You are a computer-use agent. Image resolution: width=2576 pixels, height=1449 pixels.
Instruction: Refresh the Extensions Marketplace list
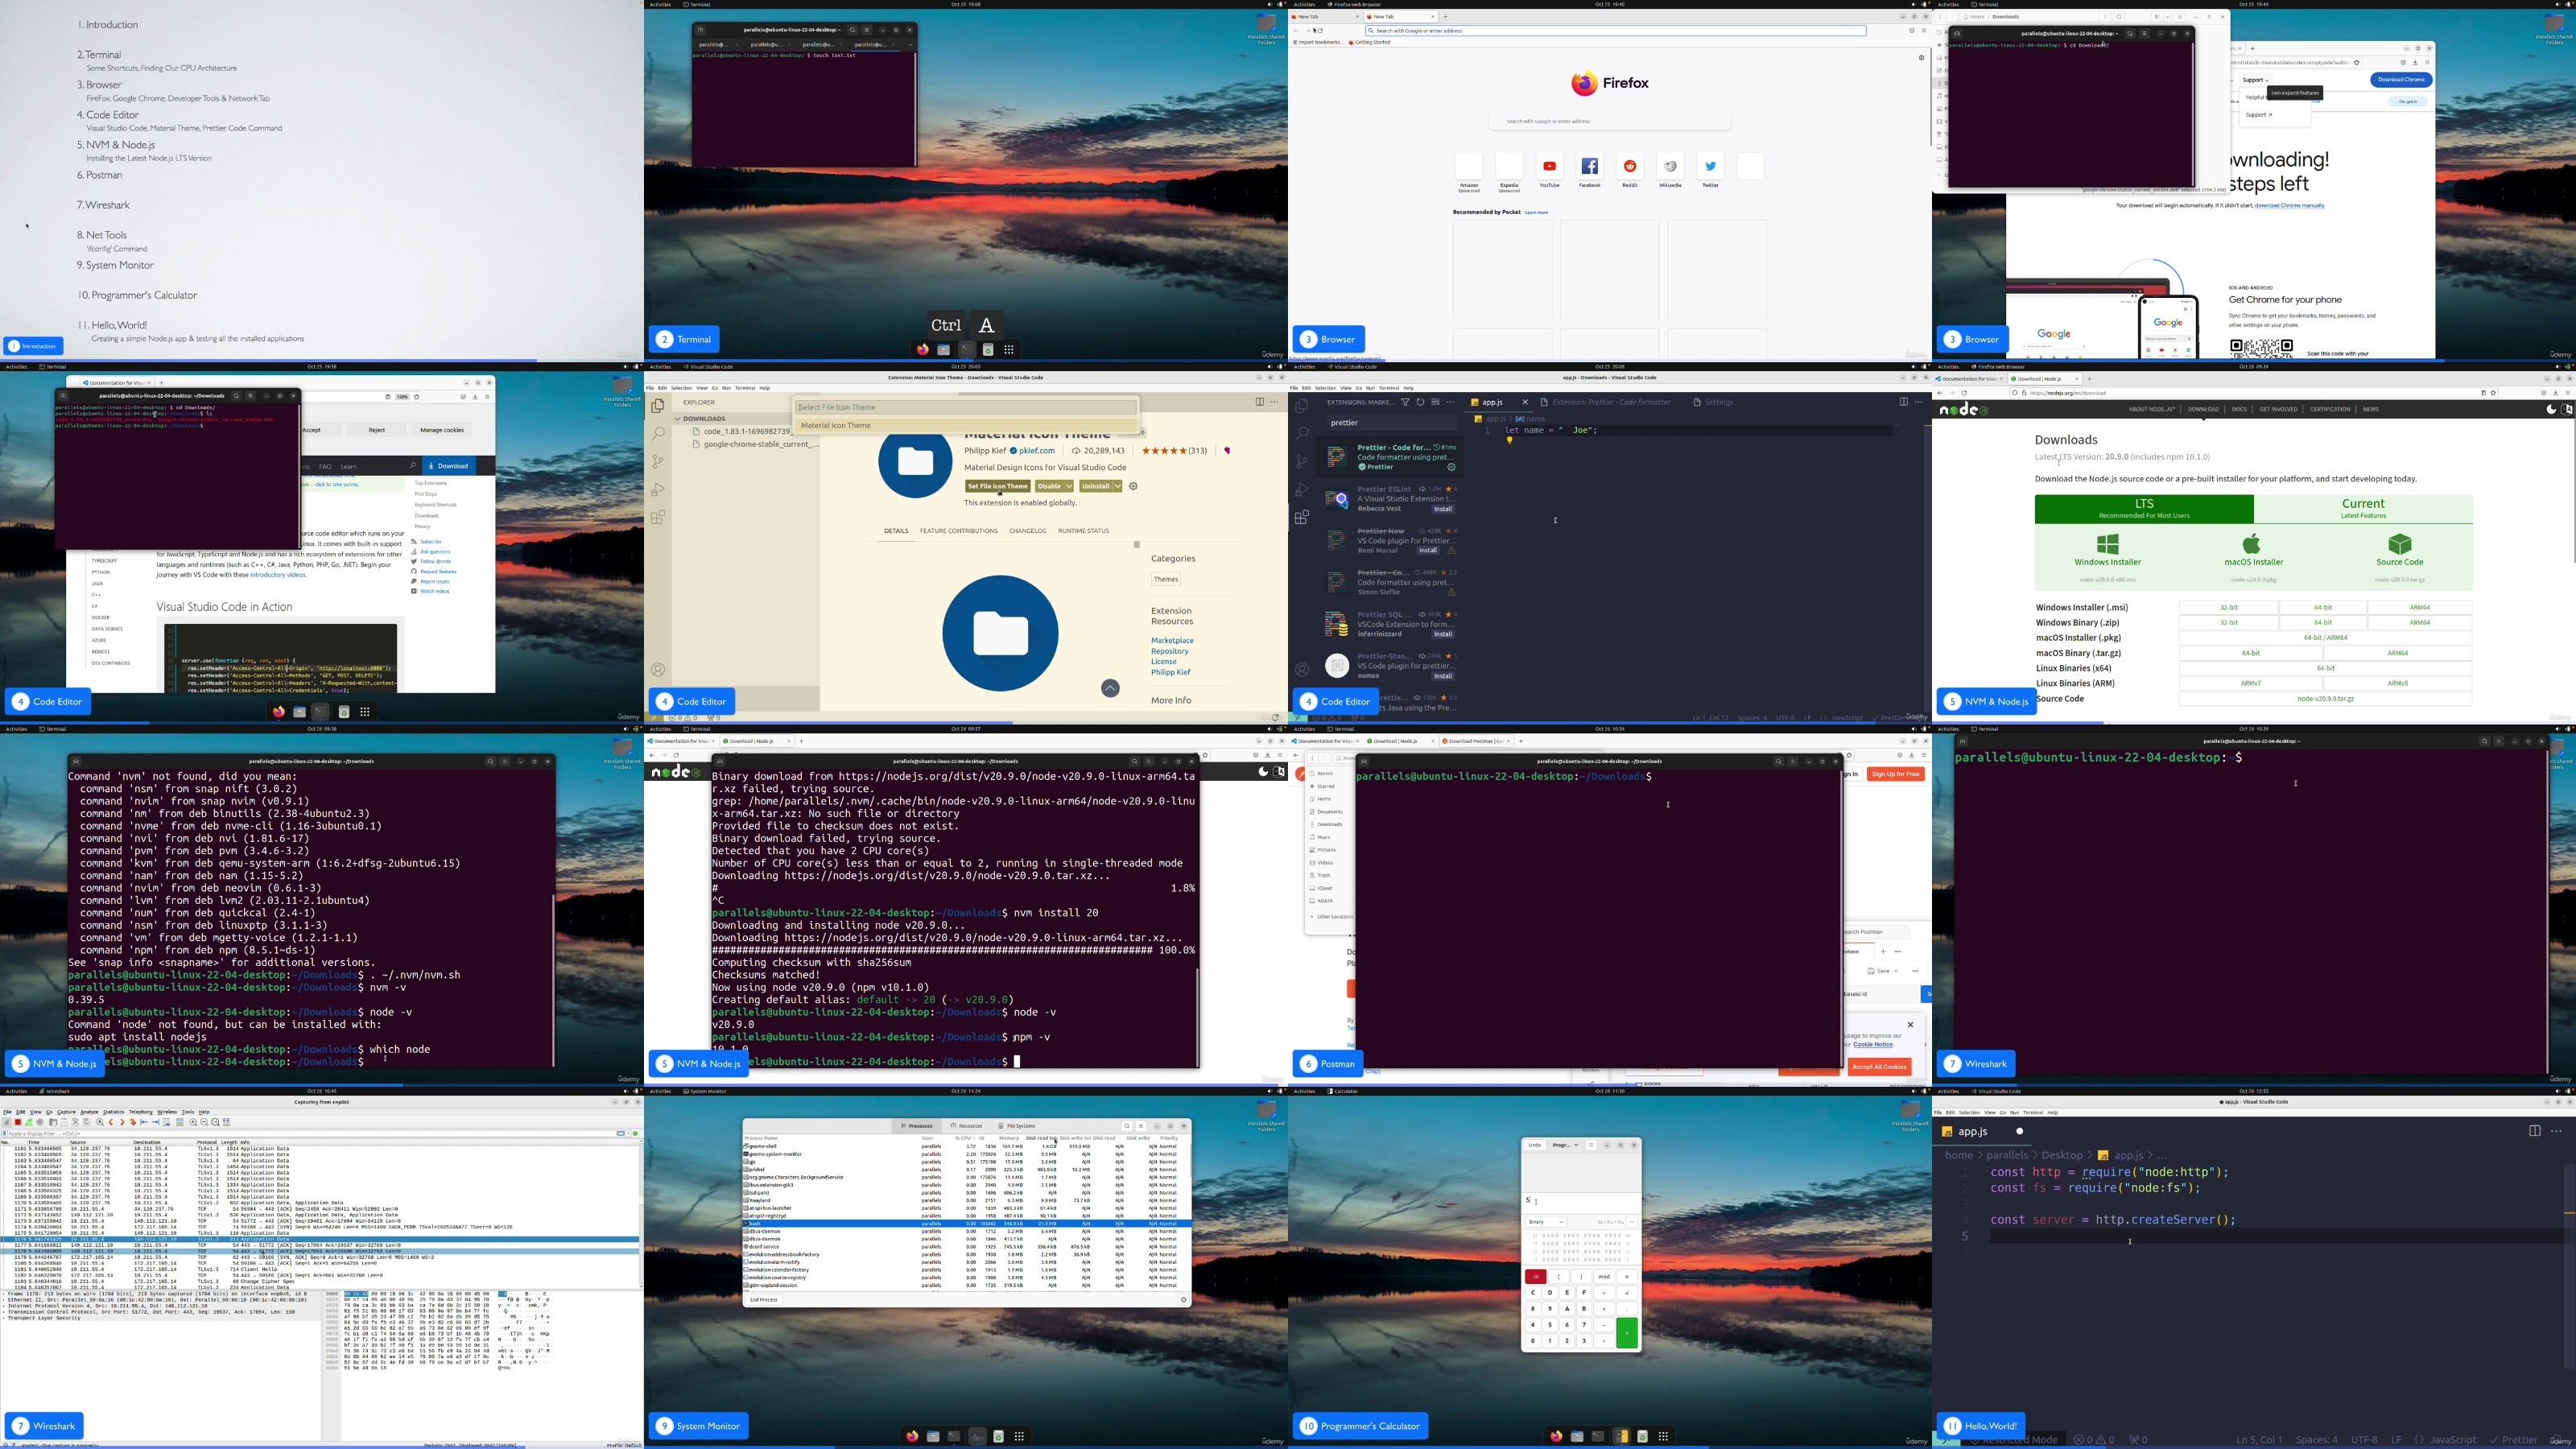[1421, 403]
